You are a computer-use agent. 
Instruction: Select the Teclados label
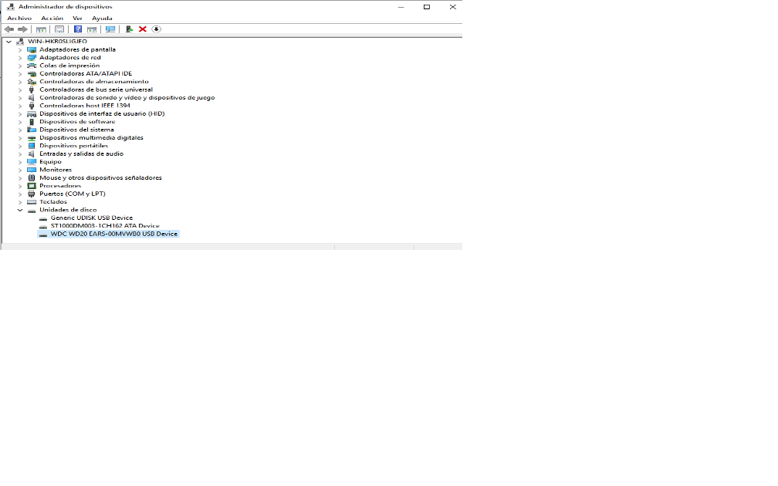pyautogui.click(x=53, y=202)
